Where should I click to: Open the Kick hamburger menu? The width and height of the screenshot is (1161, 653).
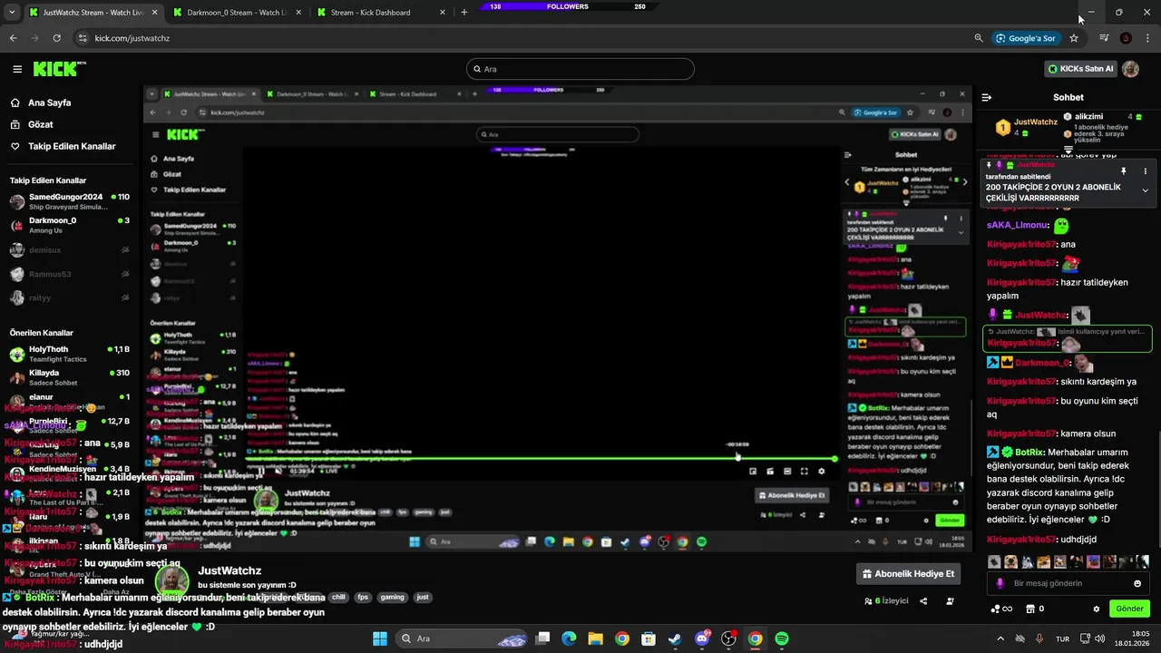click(17, 69)
